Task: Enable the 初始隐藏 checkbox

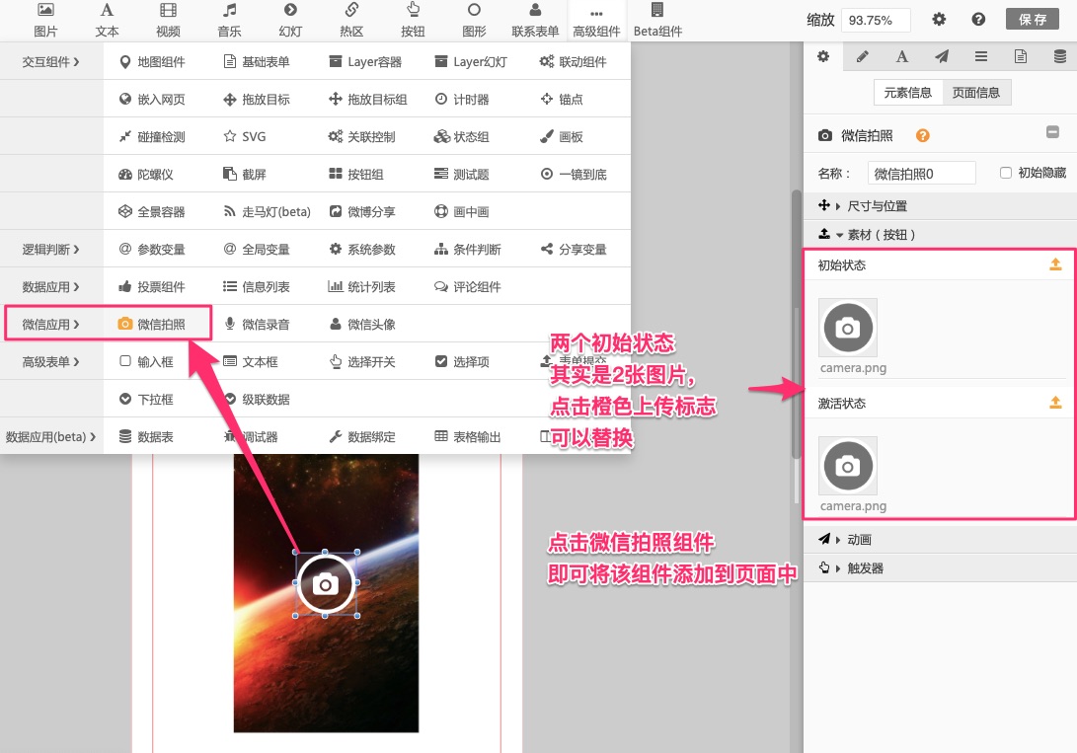Action: (x=1006, y=173)
